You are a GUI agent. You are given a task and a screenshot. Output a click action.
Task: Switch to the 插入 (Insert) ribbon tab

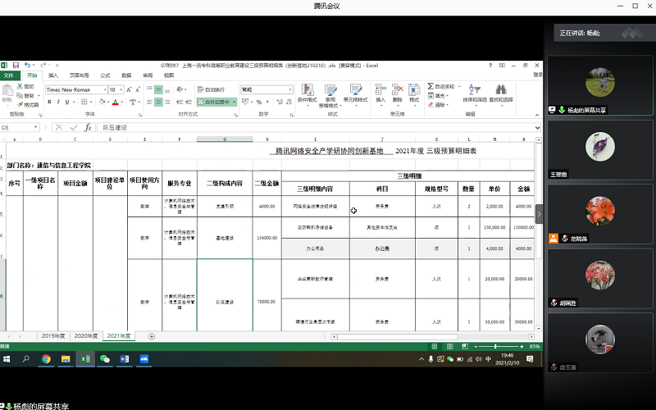click(x=52, y=75)
